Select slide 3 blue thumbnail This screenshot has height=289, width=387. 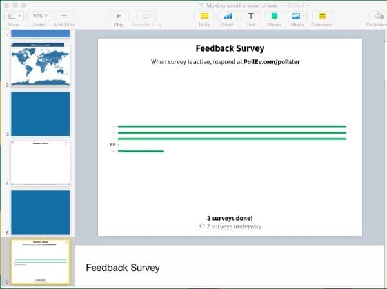pos(40,114)
